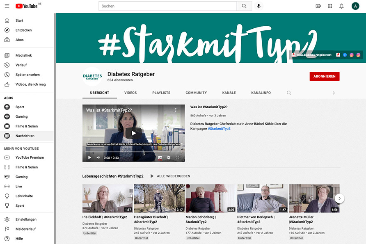Open the video's three-dot options menu
Viewport: 366px width, 244px height.
pos(176,110)
